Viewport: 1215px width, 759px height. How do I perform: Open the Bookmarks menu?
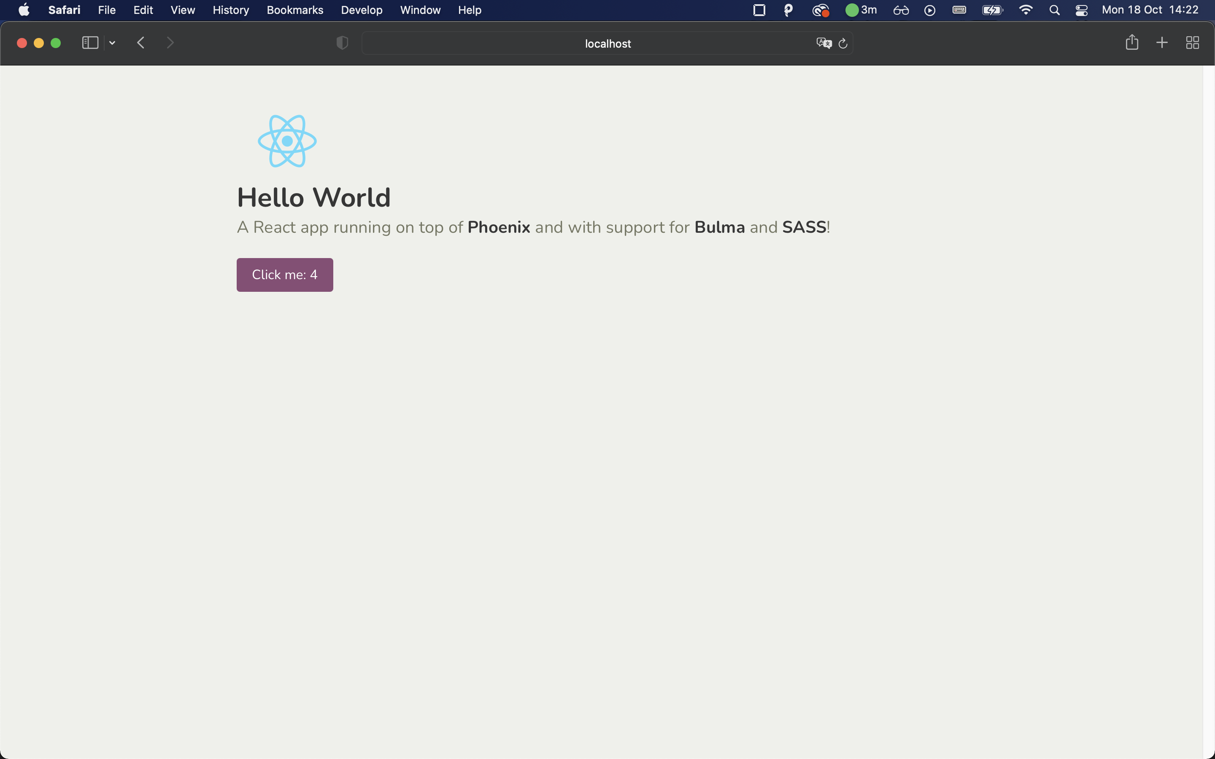(295, 10)
